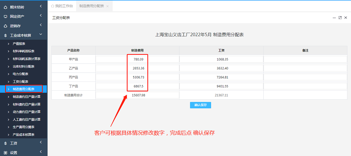Click the 制造费用合计 row label

74,95
